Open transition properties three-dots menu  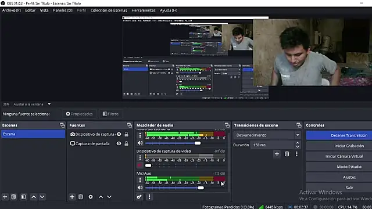[296, 154]
